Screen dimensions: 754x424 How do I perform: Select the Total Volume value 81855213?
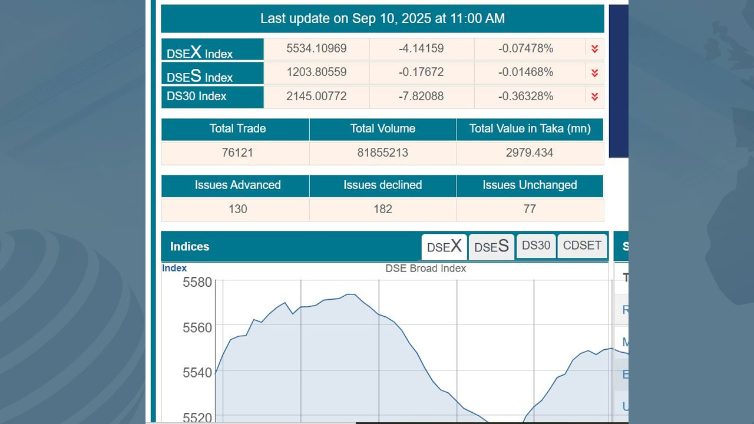pyautogui.click(x=382, y=153)
